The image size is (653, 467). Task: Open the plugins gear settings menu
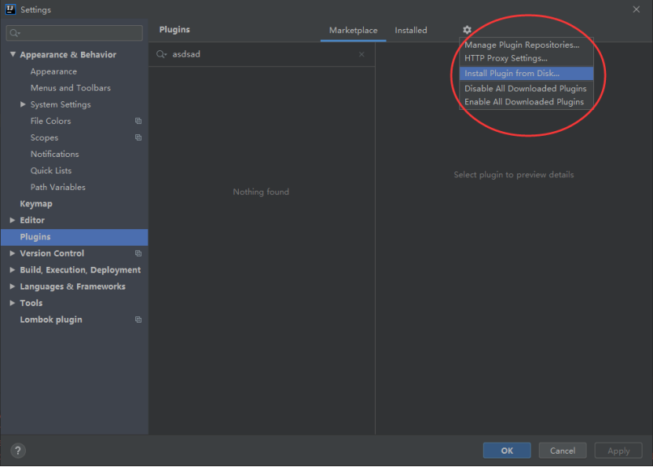pos(467,30)
